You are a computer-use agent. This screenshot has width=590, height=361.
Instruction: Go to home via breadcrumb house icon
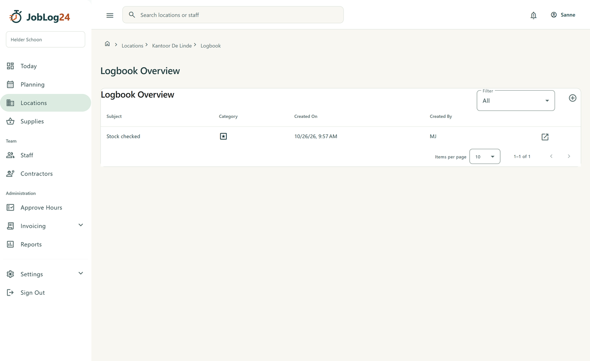click(x=107, y=44)
